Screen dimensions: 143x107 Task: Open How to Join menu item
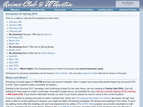(x=60, y=10)
